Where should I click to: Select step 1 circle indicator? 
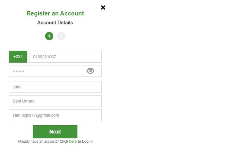point(49,36)
